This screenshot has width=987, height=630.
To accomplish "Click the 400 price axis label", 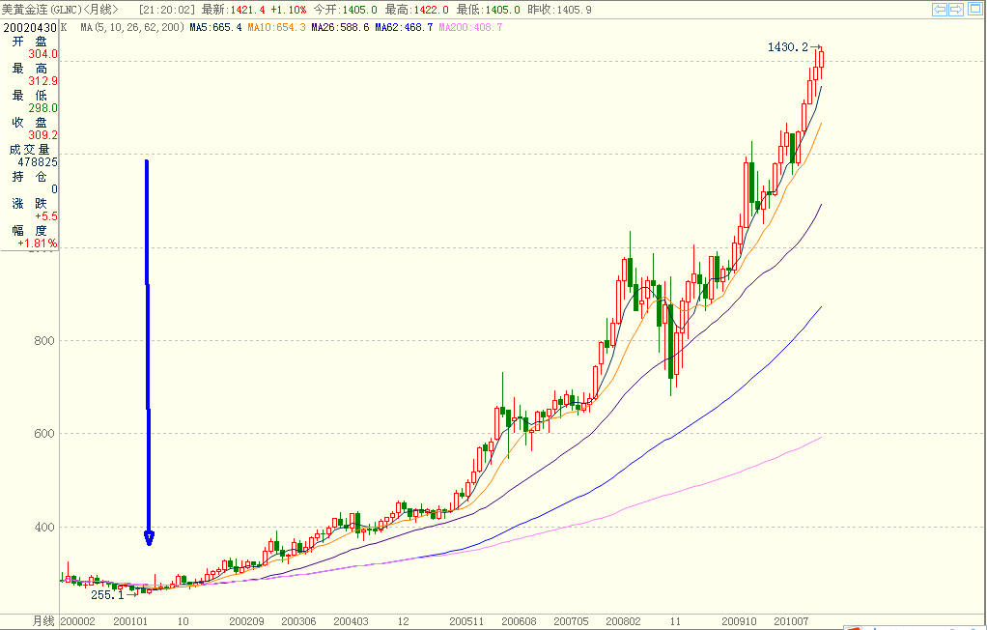I will tap(44, 528).
